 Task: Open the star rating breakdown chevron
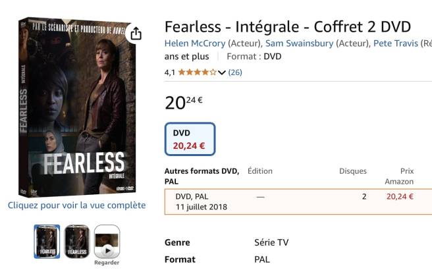point(222,72)
